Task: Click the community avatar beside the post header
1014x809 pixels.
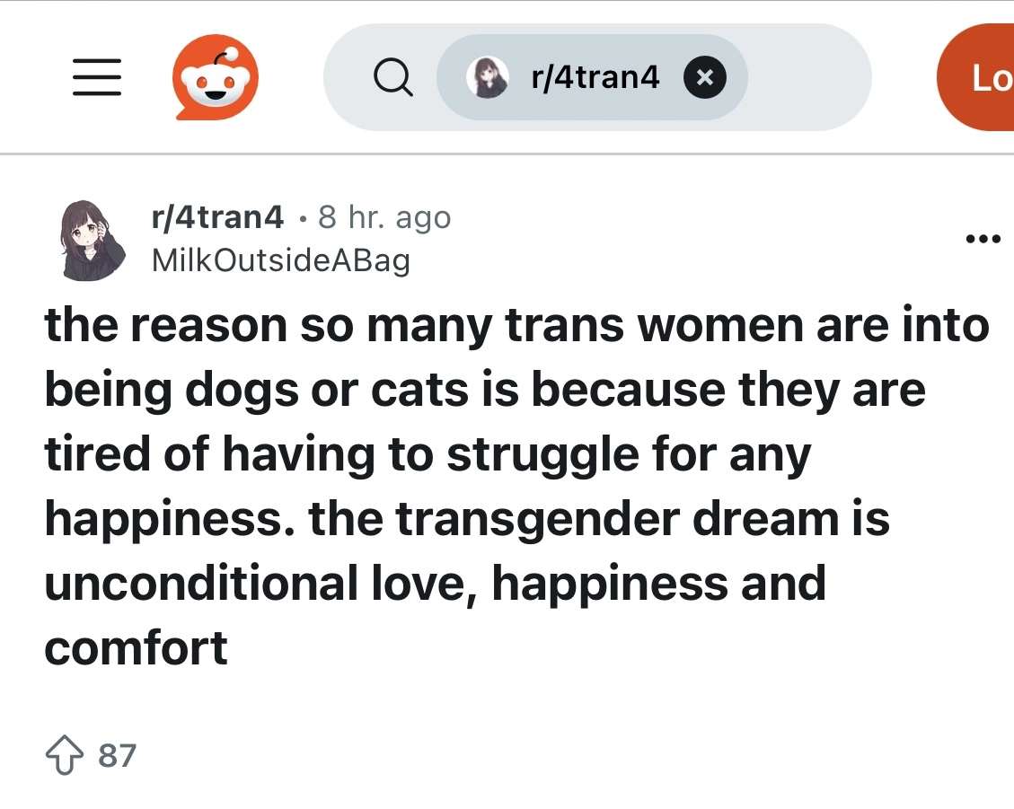Action: pos(93,239)
